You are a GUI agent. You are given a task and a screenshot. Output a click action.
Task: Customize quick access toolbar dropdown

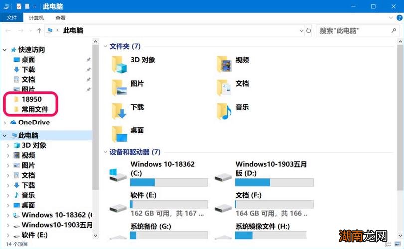(35, 6)
